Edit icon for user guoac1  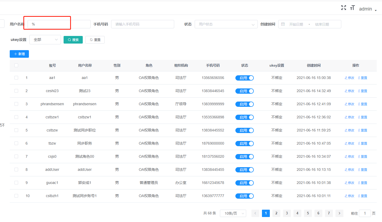point(349,183)
